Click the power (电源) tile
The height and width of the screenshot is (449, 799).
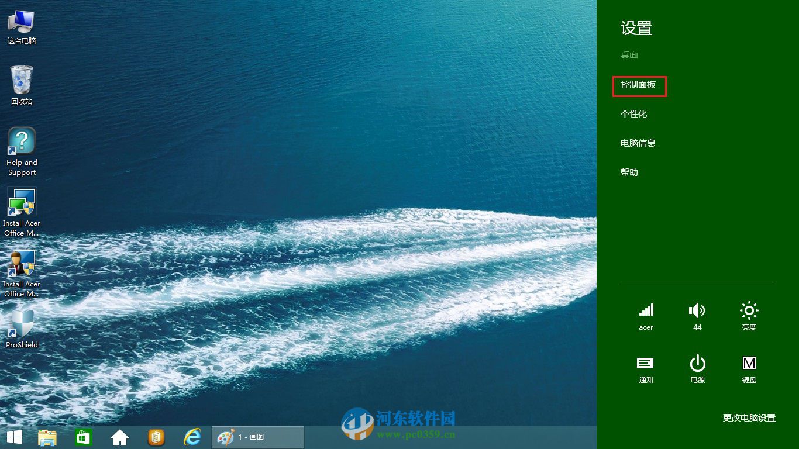coord(697,368)
